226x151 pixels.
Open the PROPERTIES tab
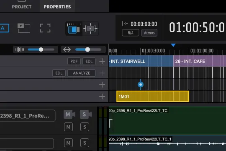[x=57, y=7]
